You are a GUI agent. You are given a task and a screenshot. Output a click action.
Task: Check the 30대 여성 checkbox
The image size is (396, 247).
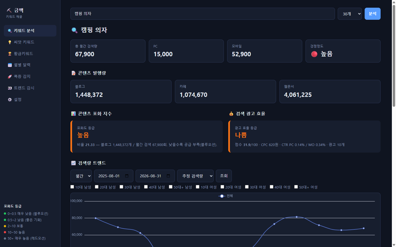(x=247, y=187)
